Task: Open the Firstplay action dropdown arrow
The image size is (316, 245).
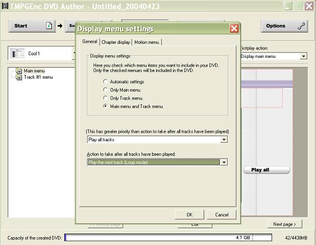Action: click(x=303, y=56)
